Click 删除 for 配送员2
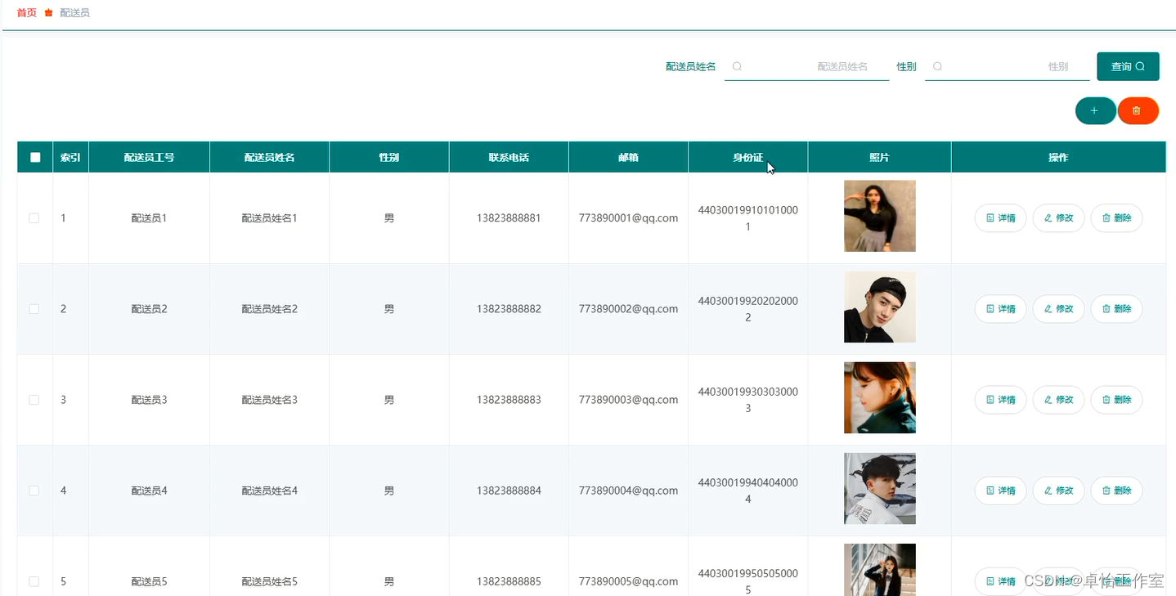This screenshot has height=596, width=1176. pyautogui.click(x=1116, y=309)
